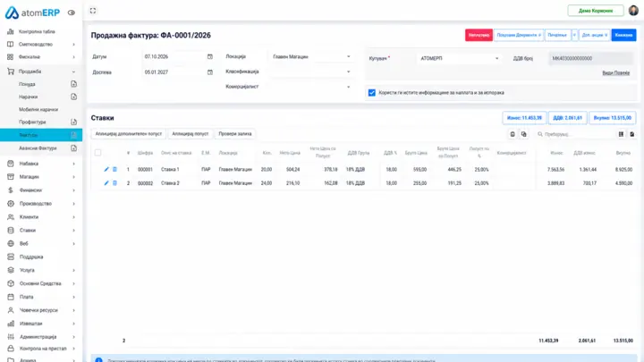Click Аплицирај дополнителен попуст button
This screenshot has height=362, width=644.
point(129,134)
